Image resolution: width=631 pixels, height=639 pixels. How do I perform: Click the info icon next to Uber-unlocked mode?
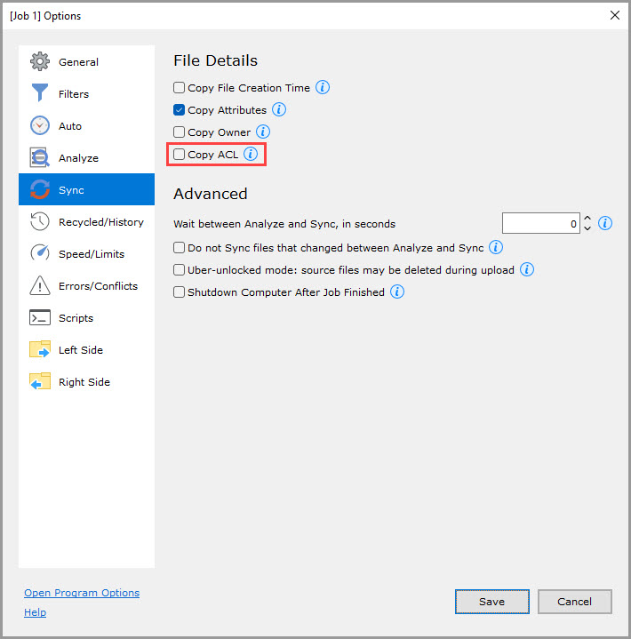pyautogui.click(x=527, y=270)
